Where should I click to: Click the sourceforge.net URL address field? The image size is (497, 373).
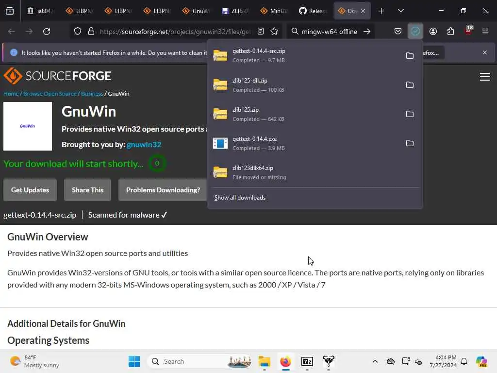pos(175,32)
